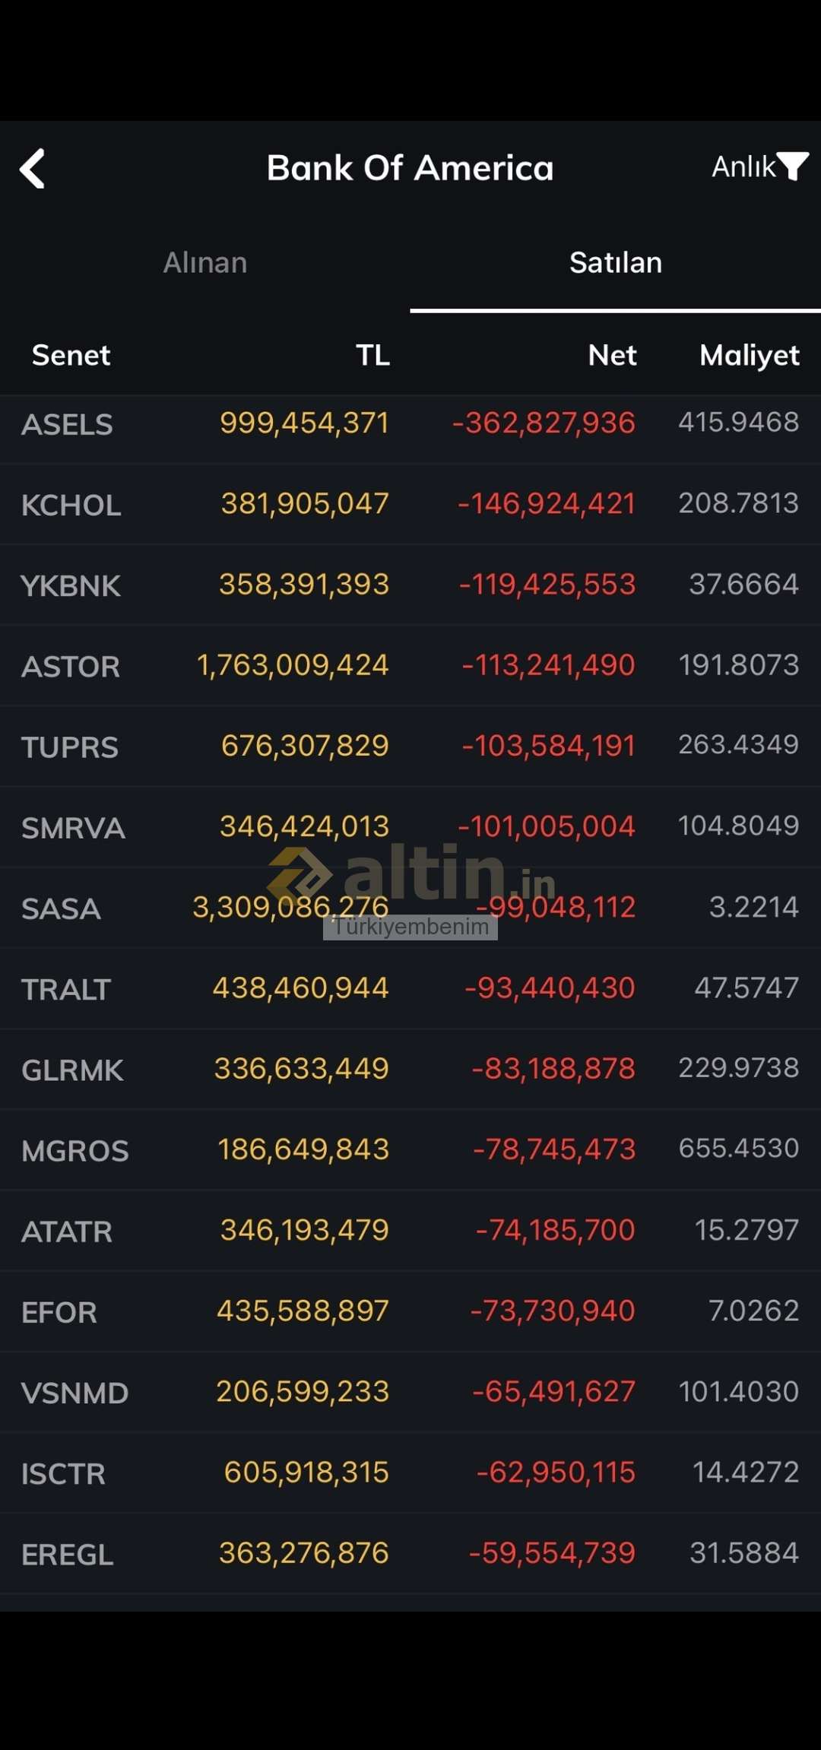Sort by the Net column header
The height and width of the screenshot is (1750, 821).
pyautogui.click(x=612, y=355)
